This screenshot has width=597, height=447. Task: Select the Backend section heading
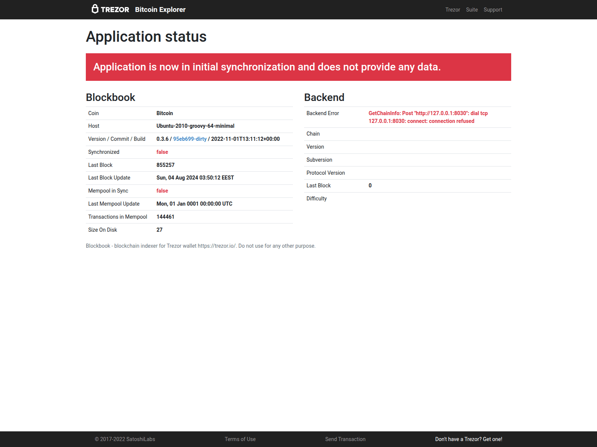coord(324,97)
